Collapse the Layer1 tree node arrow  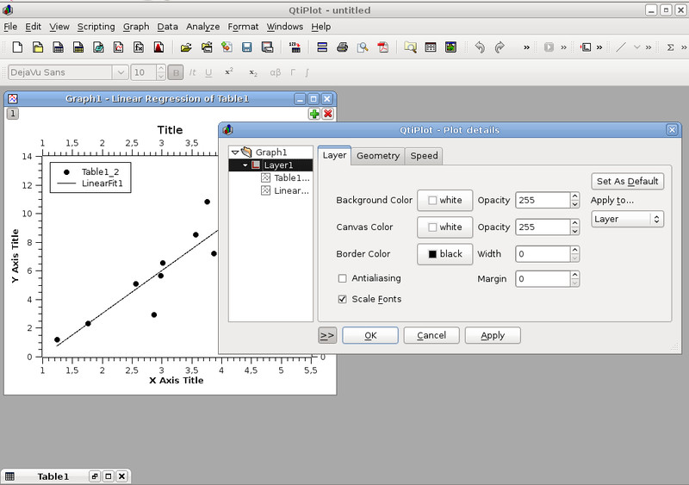pos(245,165)
